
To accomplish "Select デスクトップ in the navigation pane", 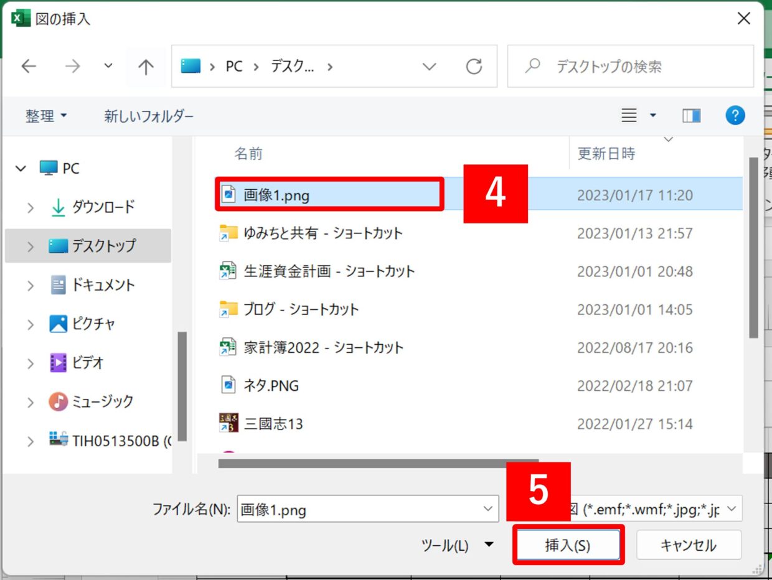I will (x=92, y=246).
